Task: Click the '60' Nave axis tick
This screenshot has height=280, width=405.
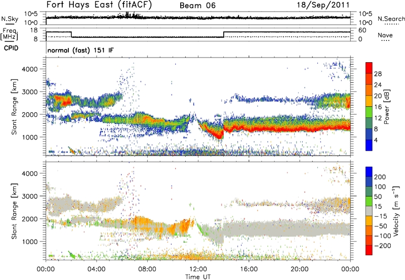Action: 362,30
